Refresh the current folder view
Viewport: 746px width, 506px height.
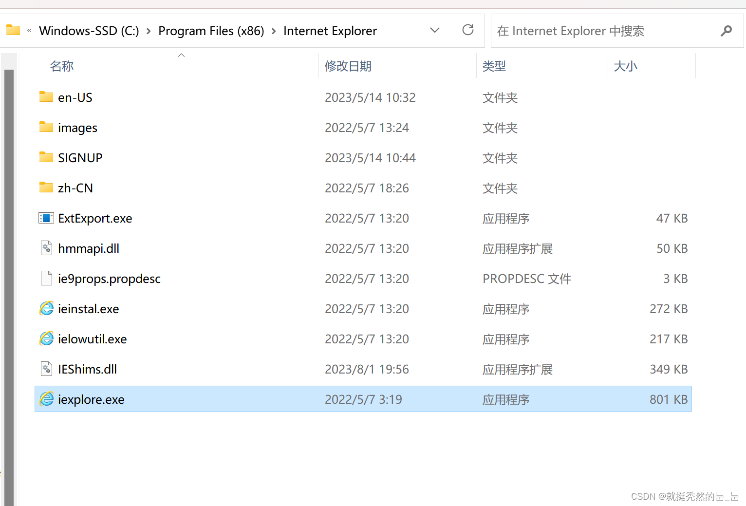468,30
